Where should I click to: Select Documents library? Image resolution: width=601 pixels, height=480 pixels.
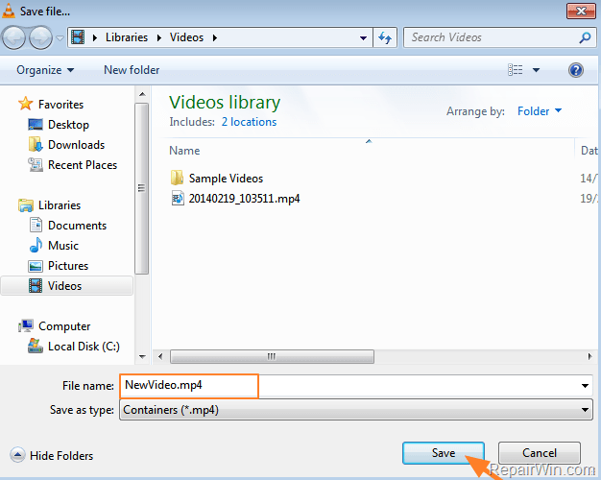(77, 226)
